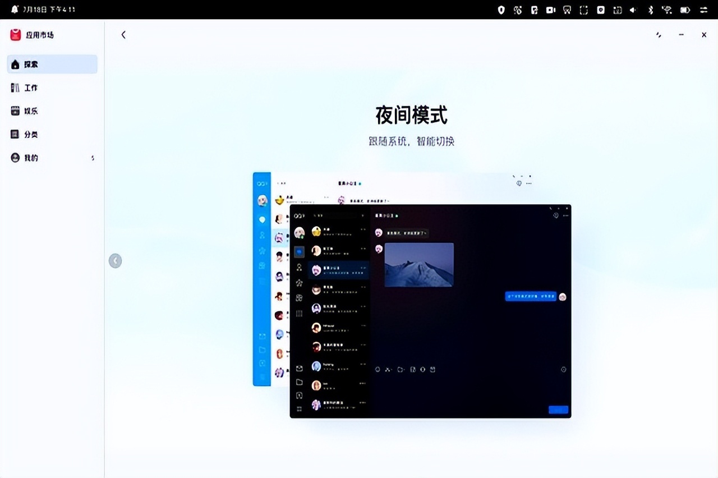Viewport: 718px width, 478px height.
Task: Open the 探索 section in sidebar
Action: 52,65
